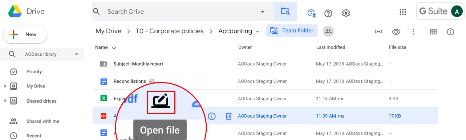466x140 pixels.
Task: Open Priority in the sidebar
Action: coord(34,72)
